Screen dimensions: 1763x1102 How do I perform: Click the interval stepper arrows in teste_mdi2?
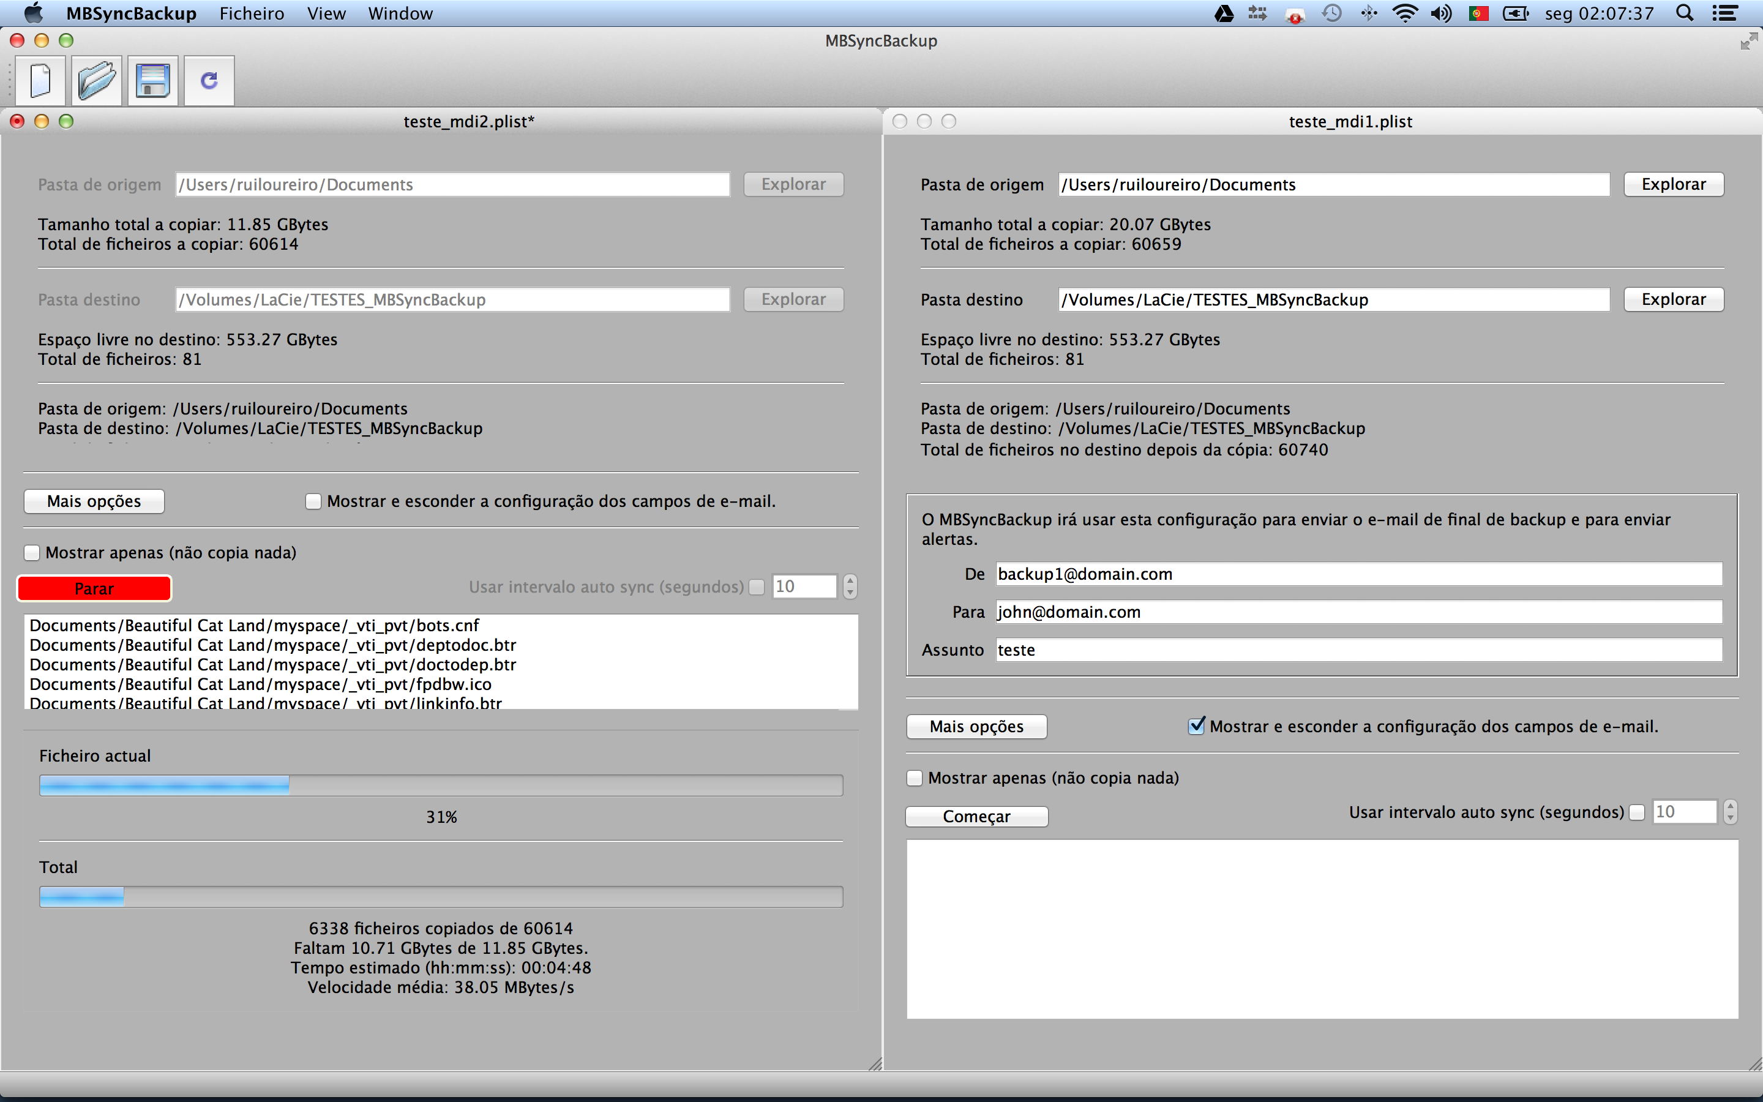[x=850, y=587]
